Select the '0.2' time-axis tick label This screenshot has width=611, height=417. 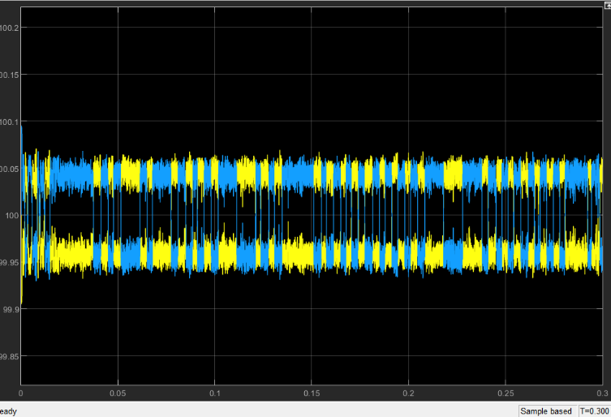click(408, 393)
